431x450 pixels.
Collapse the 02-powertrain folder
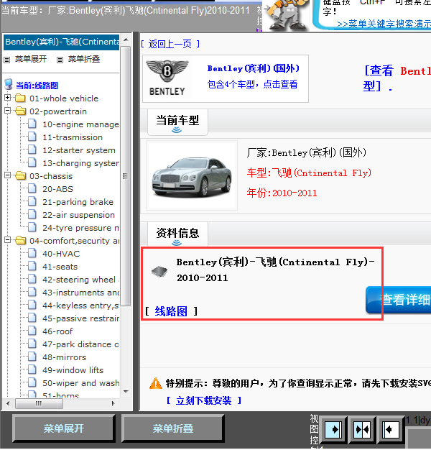click(x=8, y=111)
